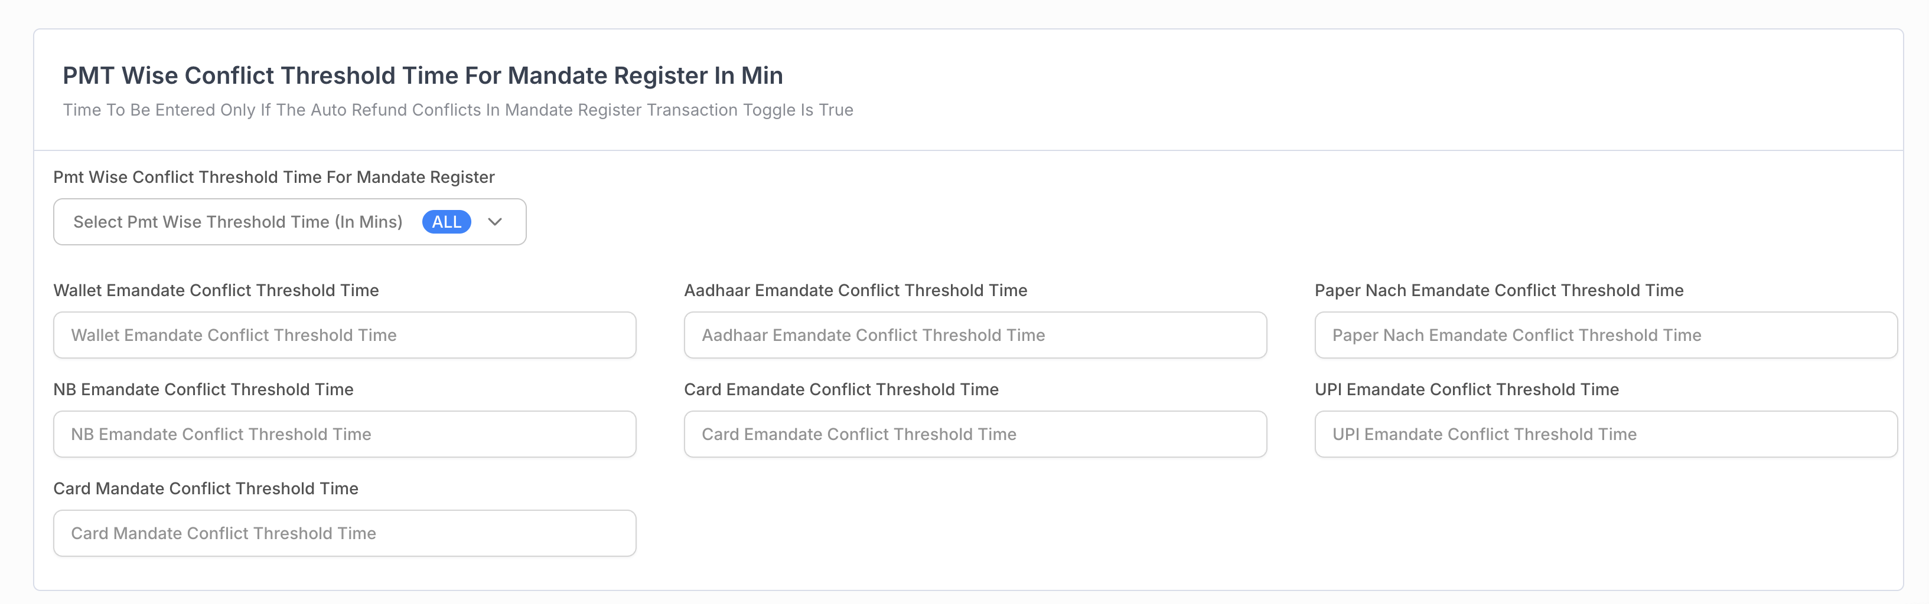Screen dimensions: 1929x604
Task: Click the Pmt Wise Conflict Threshold Time label
Action: (274, 177)
